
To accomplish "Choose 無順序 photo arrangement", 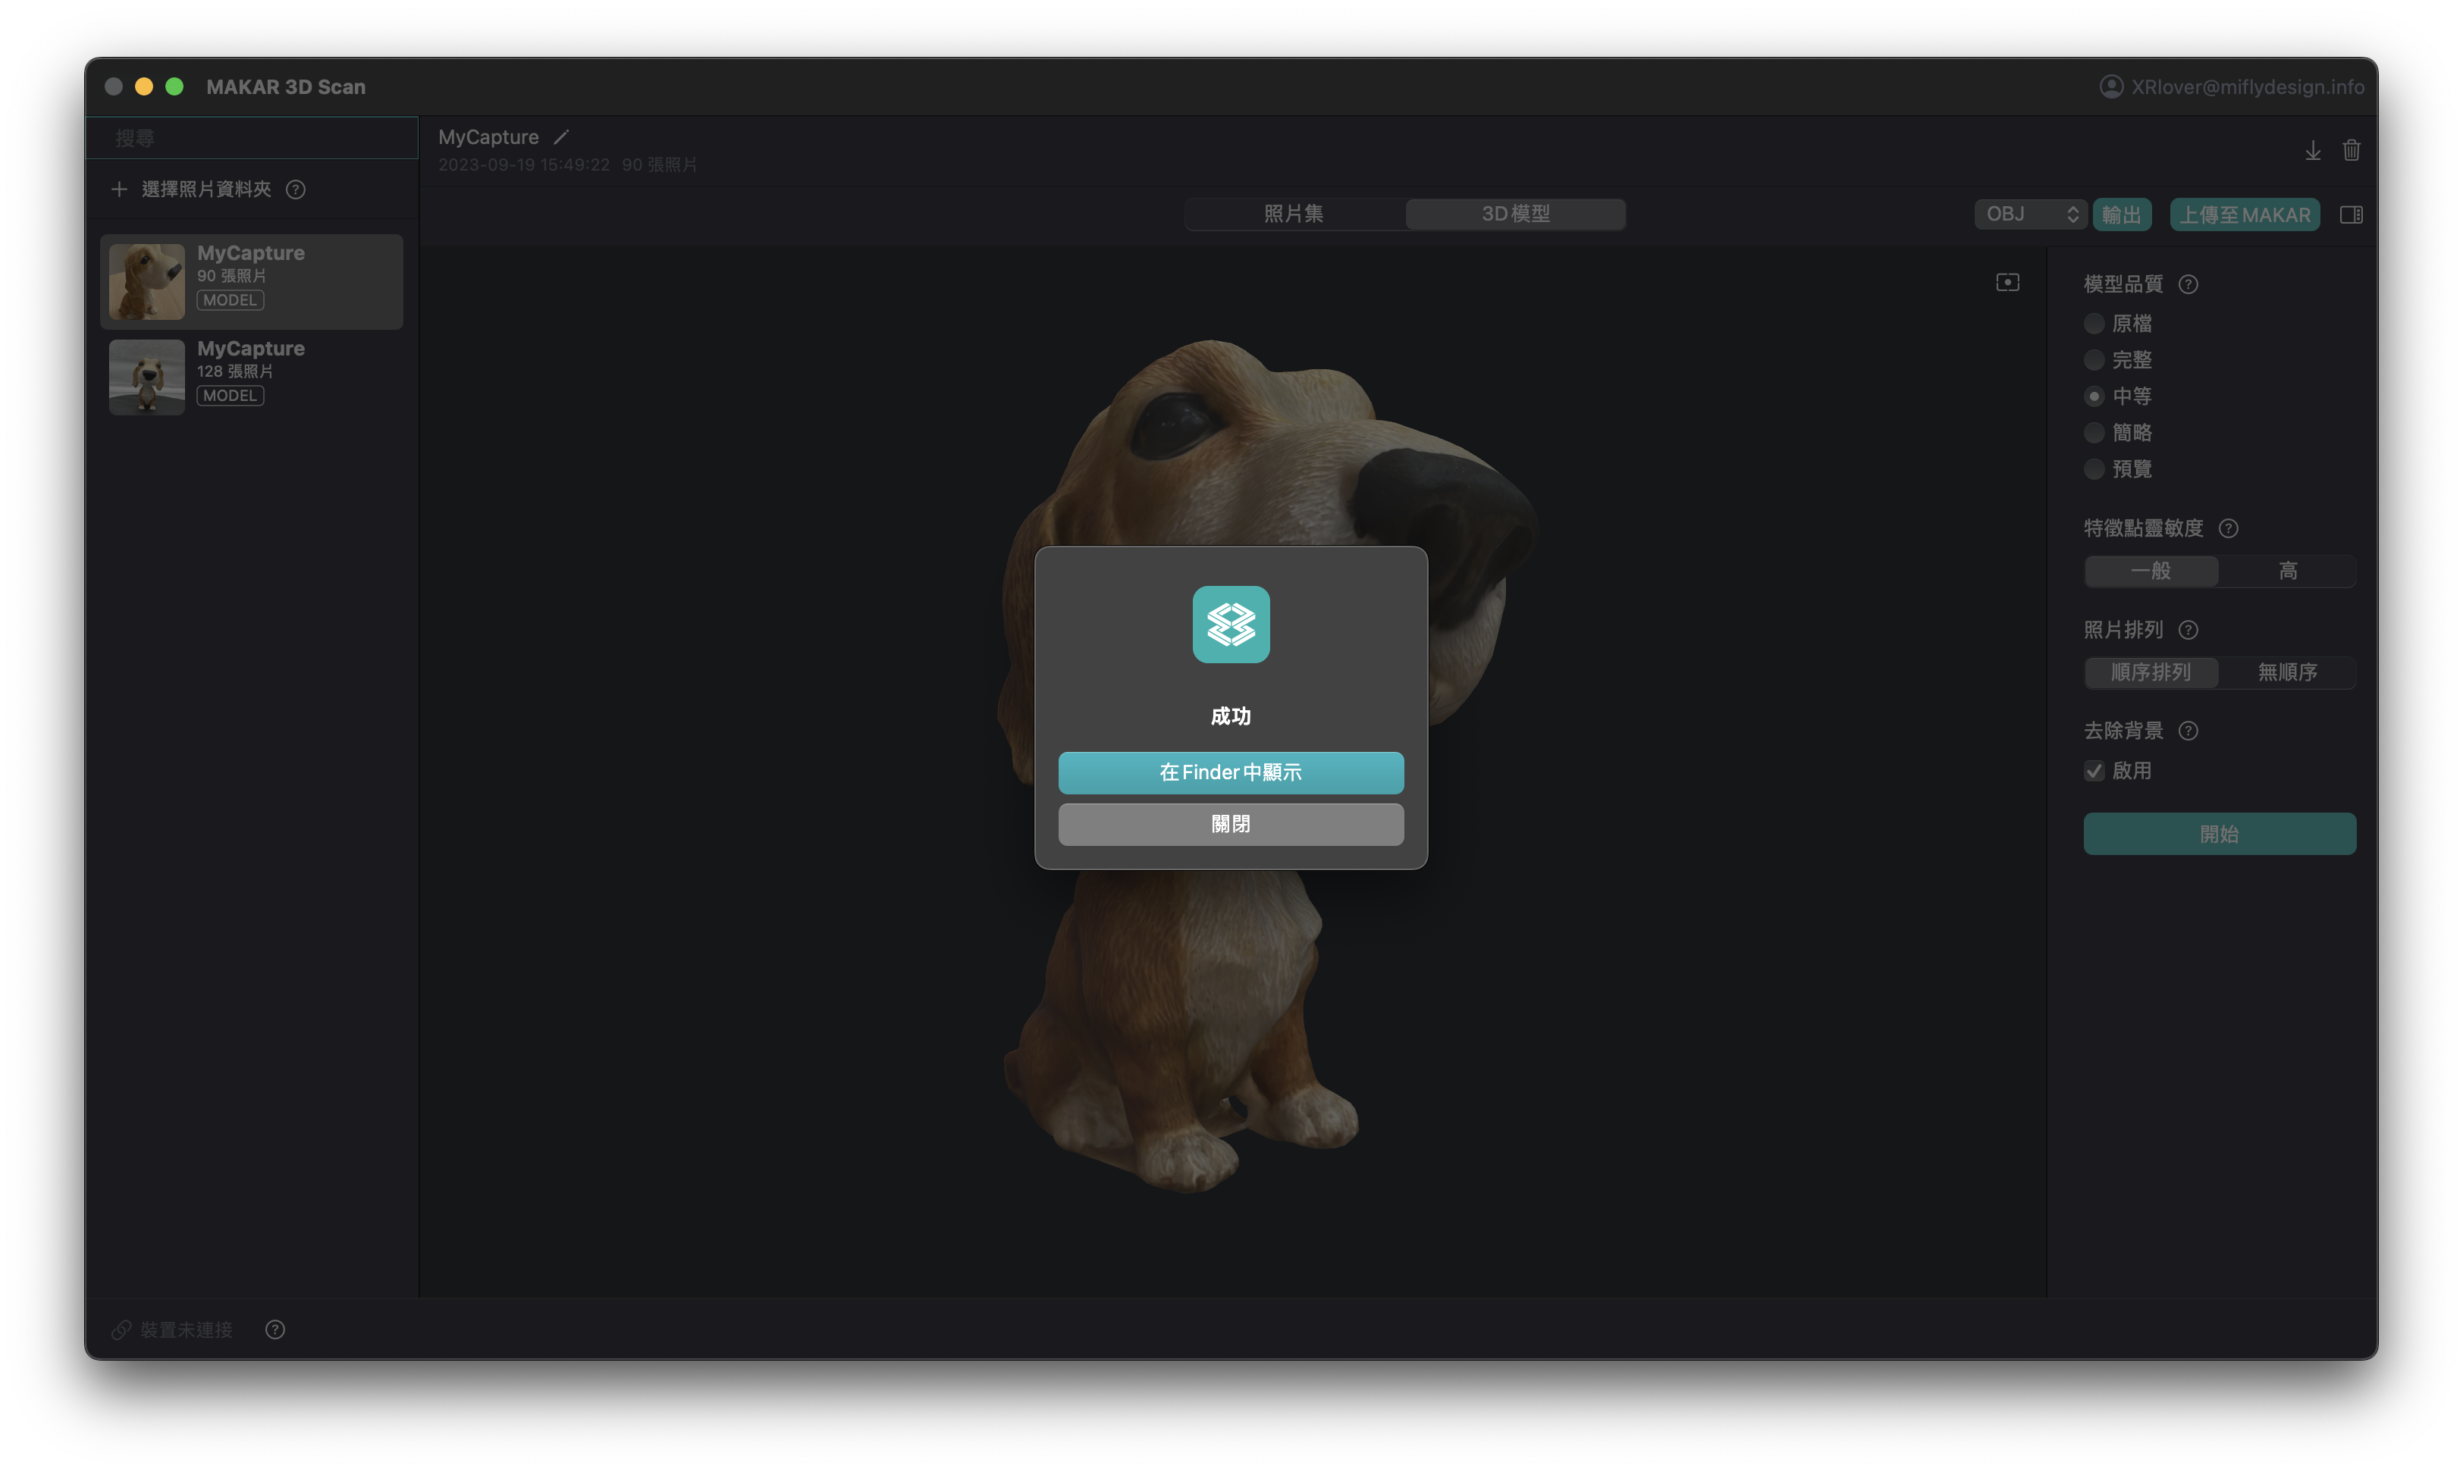I will [x=2287, y=672].
